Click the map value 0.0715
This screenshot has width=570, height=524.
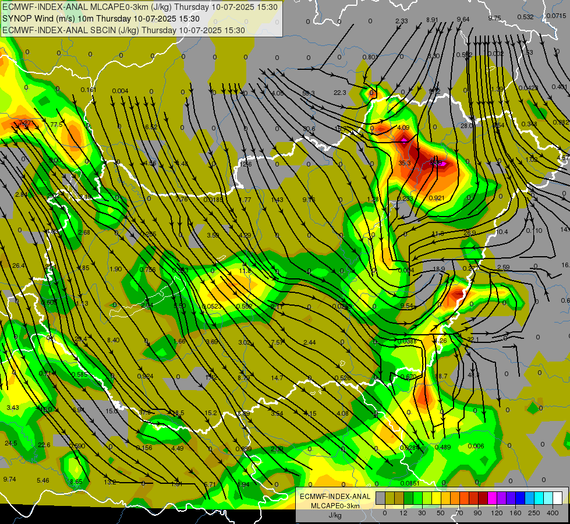coord(556,16)
